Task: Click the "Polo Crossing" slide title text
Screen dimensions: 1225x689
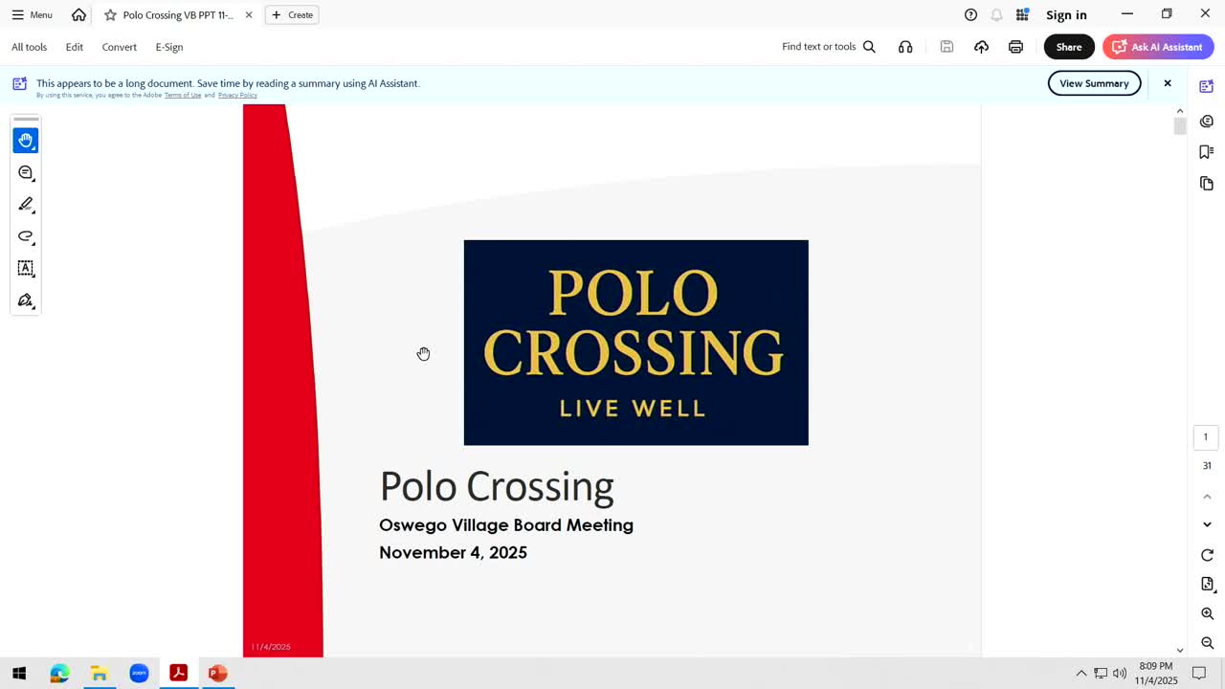Action: [x=497, y=487]
